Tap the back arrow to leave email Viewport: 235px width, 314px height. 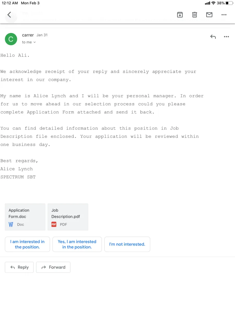(x=9, y=15)
